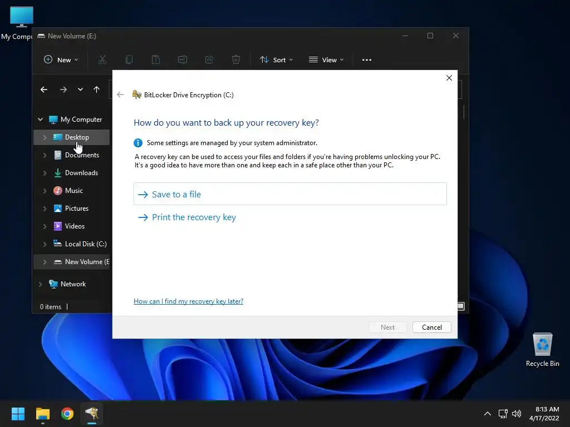This screenshot has width=570, height=427.
Task: Minimize the New Volume (E:) Explorer window
Action: (405, 36)
